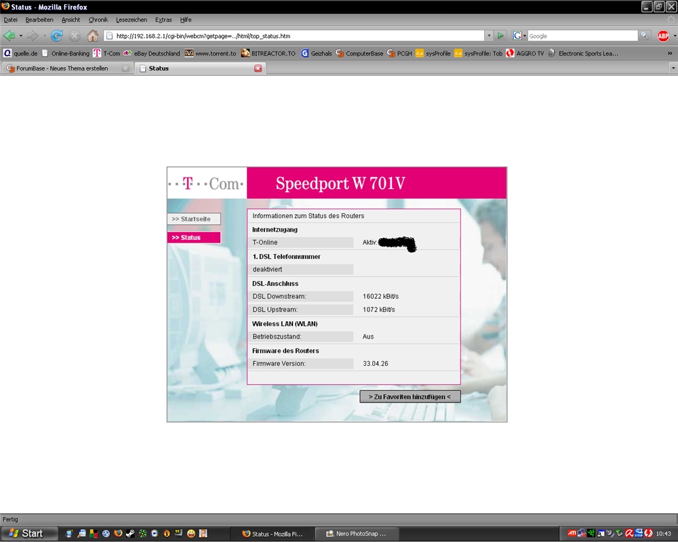Open the list-all-tabs dropdown
The image size is (678, 542).
pyautogui.click(x=673, y=68)
